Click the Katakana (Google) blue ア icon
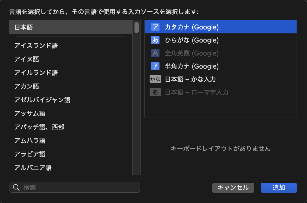Image resolution: width=307 pixels, height=203 pixels. (155, 27)
